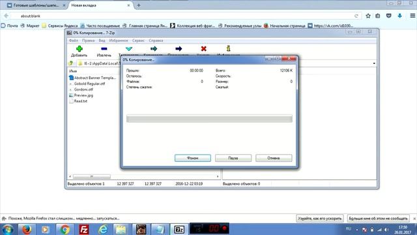Open the Файл menu in 7-Zip
The width and height of the screenshot is (417, 235).
pos(74,40)
